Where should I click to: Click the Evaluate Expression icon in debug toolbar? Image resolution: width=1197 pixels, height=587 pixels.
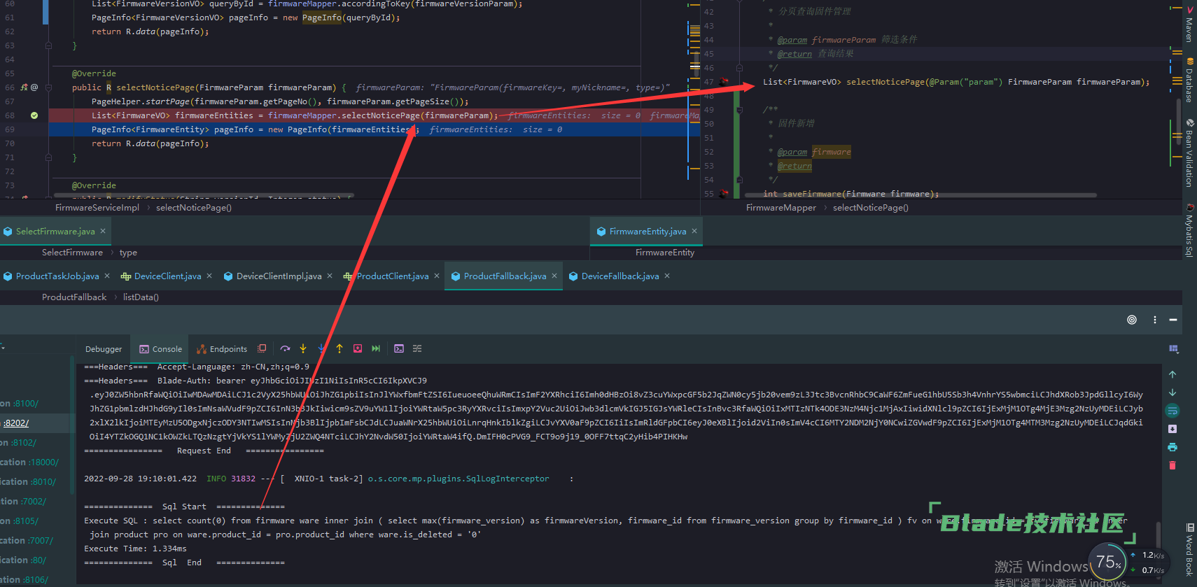(x=399, y=348)
